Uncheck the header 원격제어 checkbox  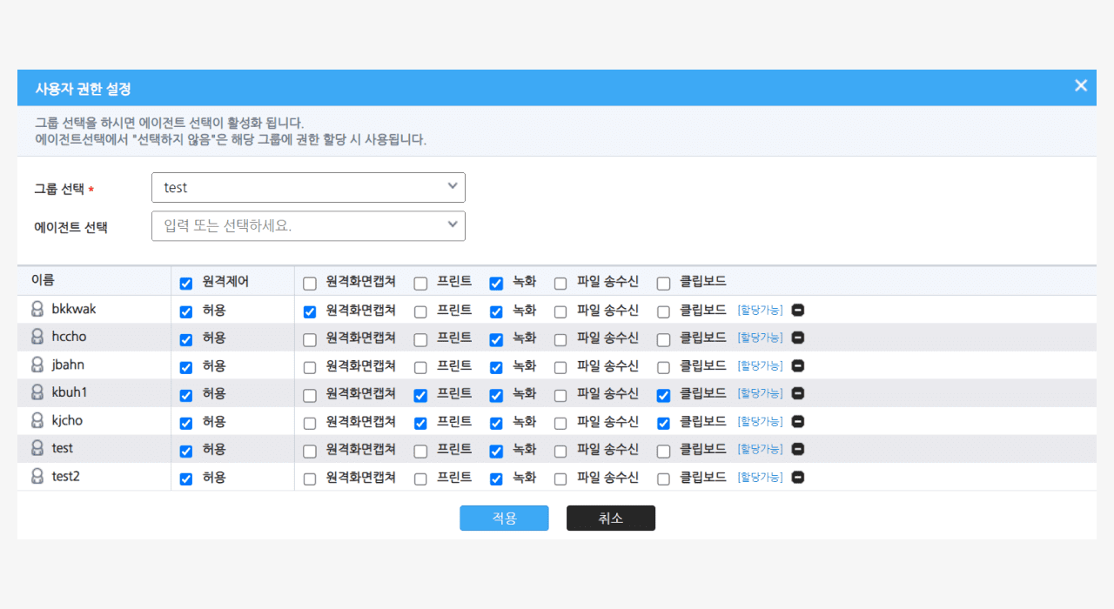tap(185, 283)
